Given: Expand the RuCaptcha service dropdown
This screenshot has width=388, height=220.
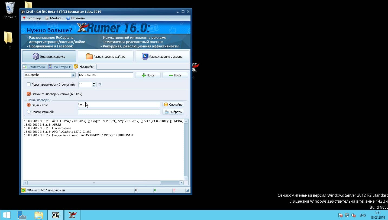Looking at the screenshot, I should point(73,75).
